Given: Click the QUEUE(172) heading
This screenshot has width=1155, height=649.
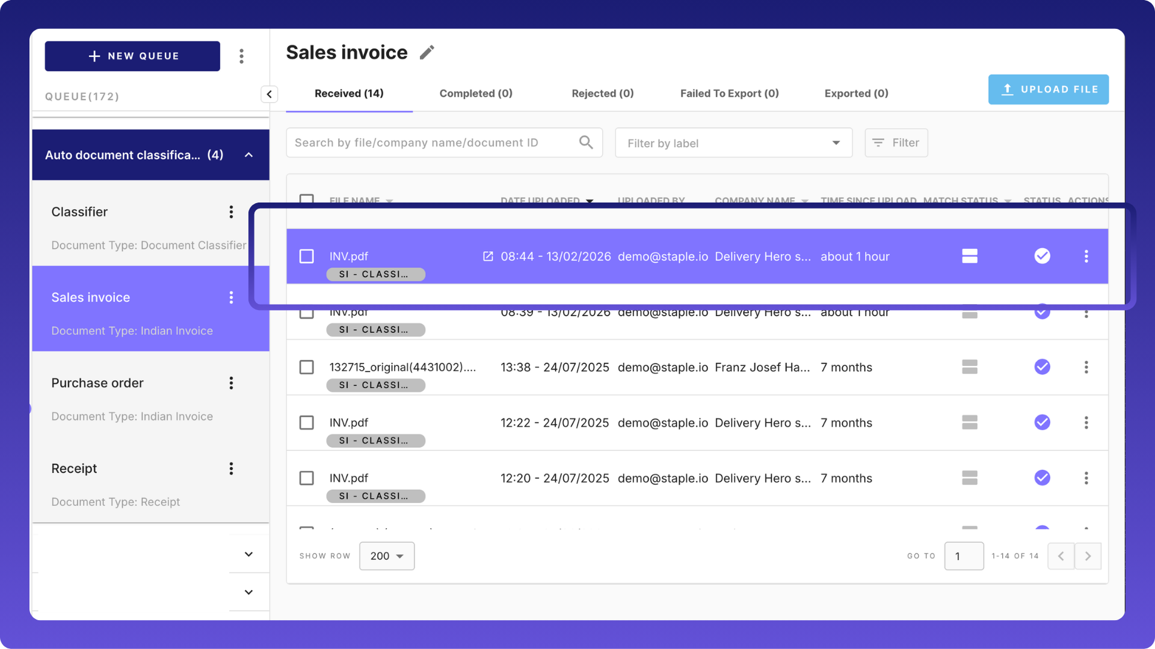Looking at the screenshot, I should [82, 97].
